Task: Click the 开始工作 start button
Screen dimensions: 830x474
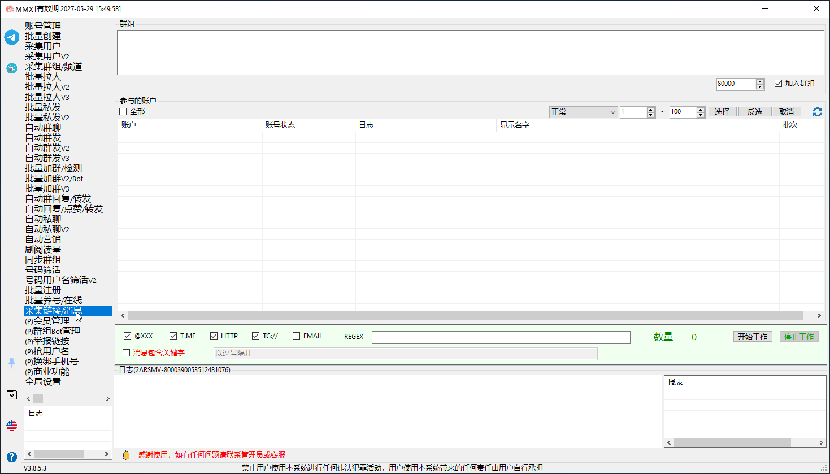Action: [x=753, y=337]
